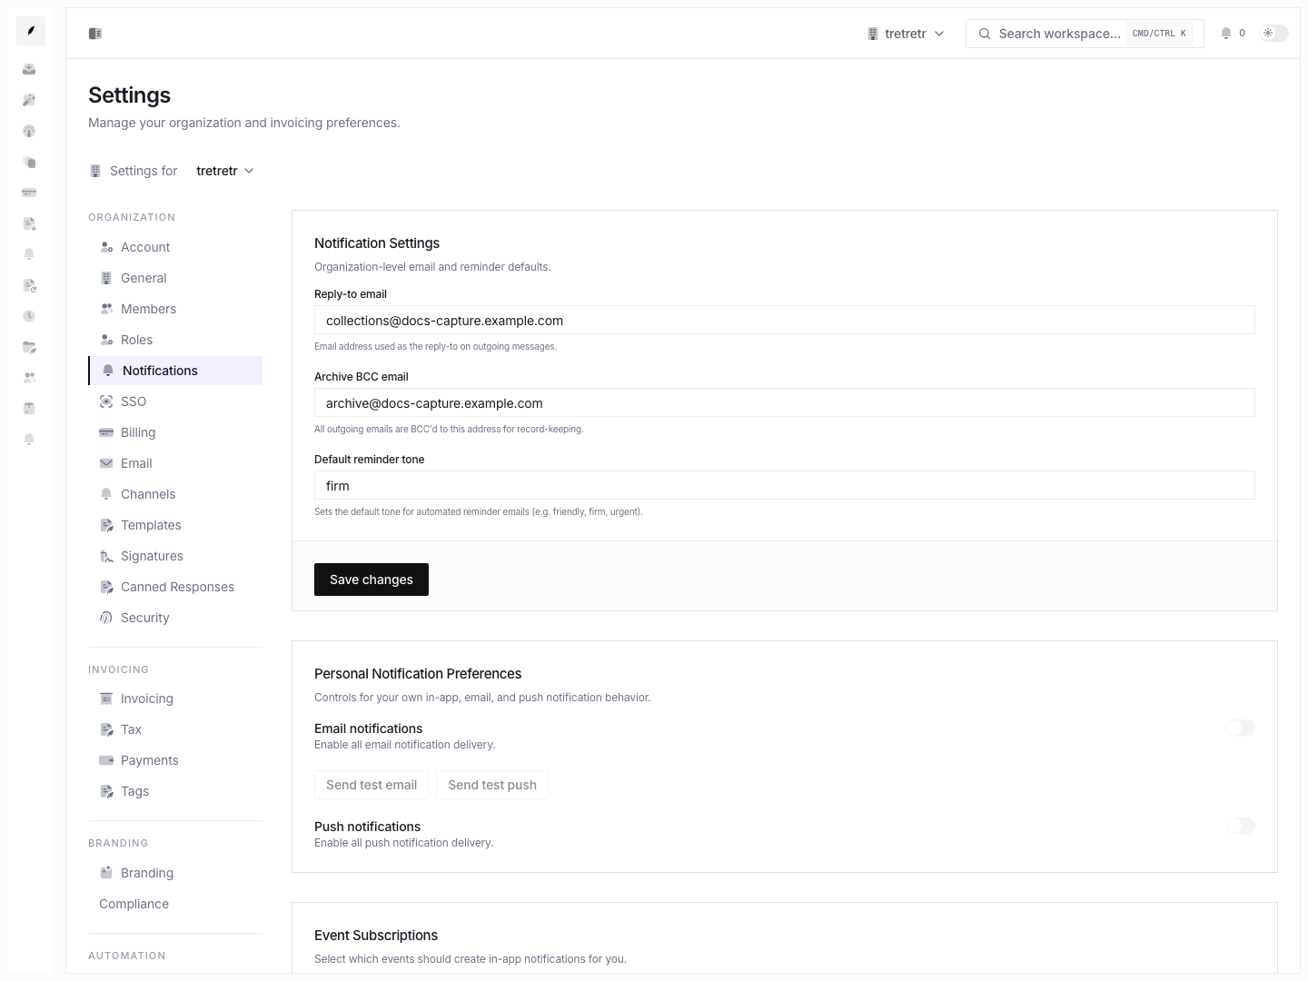Open the folder icon in left rail
Screen dimensions: 1308x981
tap(29, 347)
